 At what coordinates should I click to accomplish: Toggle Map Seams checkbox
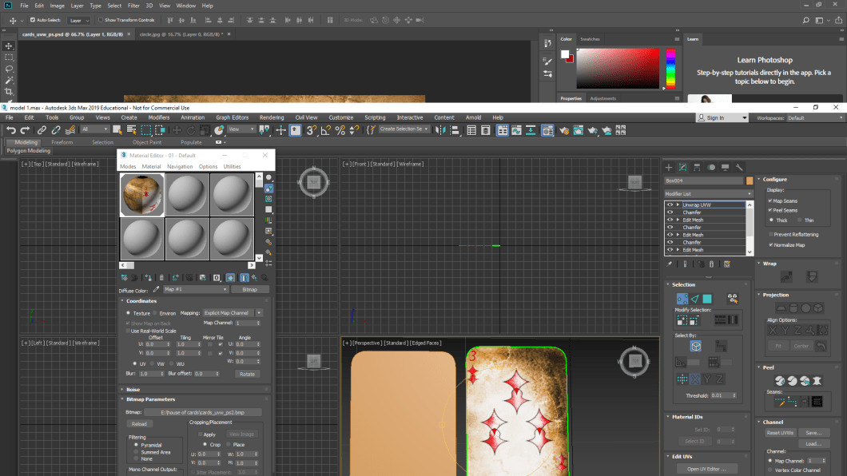coord(770,200)
